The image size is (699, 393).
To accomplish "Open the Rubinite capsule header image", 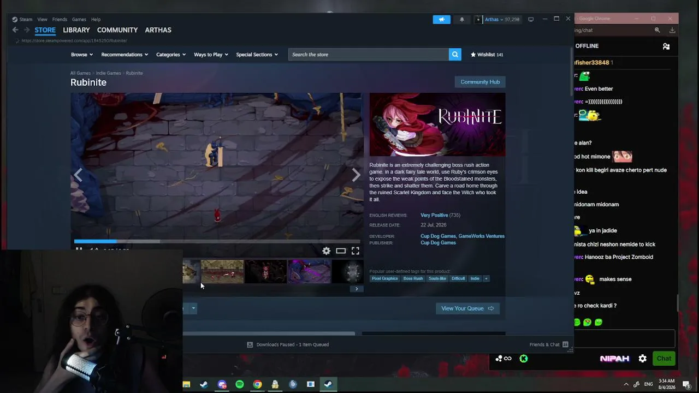I will (x=437, y=124).
